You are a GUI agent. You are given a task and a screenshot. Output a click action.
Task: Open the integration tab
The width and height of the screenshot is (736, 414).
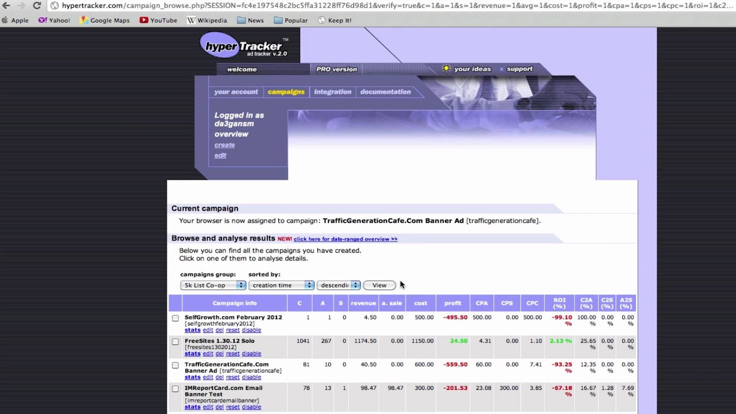(x=332, y=92)
